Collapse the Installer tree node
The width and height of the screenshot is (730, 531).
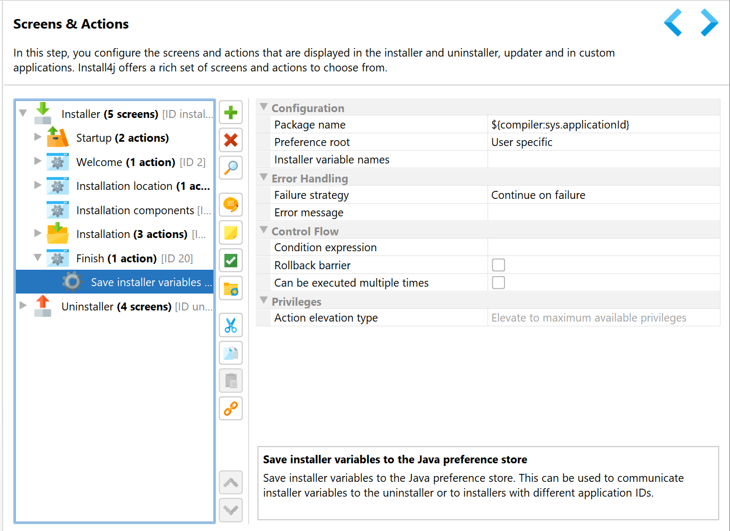coord(23,113)
